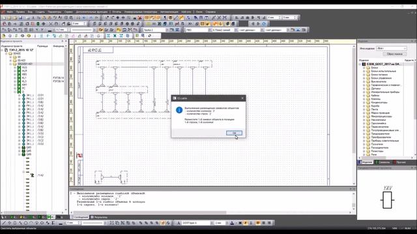This screenshot has height=234, width=417.
Task: Open the Труба 2 dropdown in toolbar
Action: click(156, 30)
